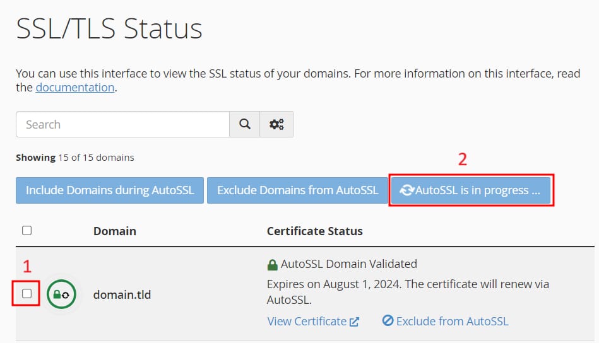
Task: Click the magnifying glass search button
Action: point(244,124)
